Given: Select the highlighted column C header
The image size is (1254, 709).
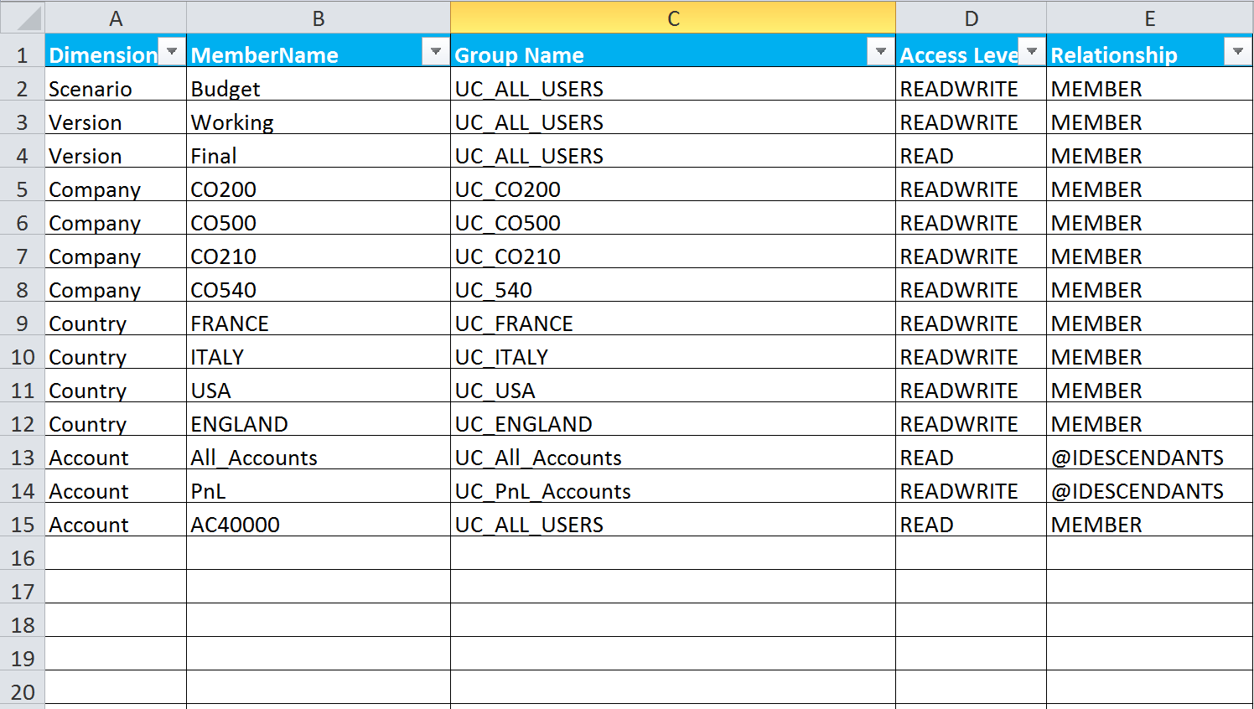Looking at the screenshot, I should pyautogui.click(x=673, y=18).
